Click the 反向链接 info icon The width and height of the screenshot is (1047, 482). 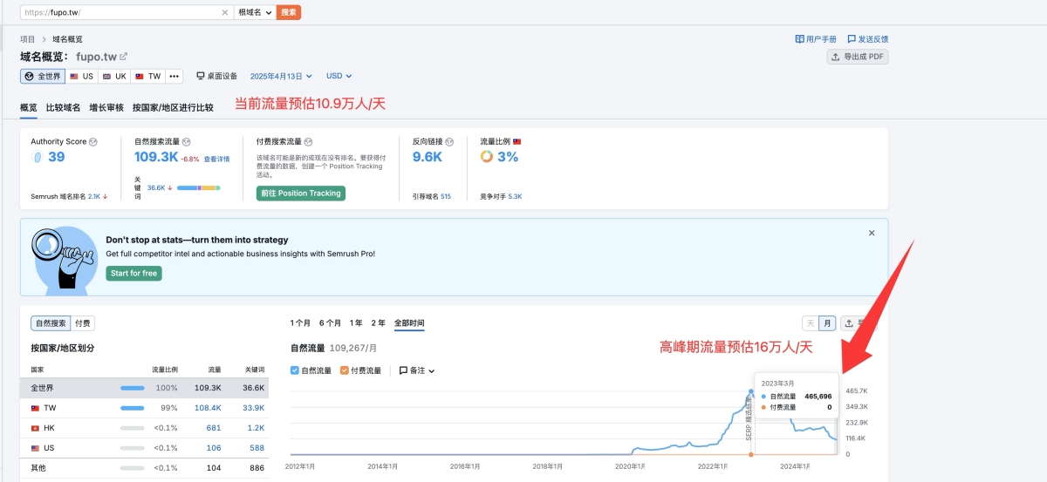coord(450,141)
